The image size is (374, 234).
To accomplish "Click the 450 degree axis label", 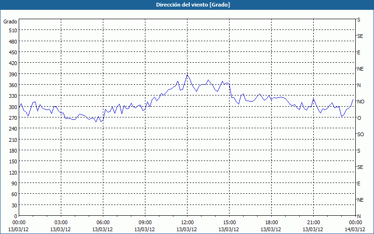I will [13, 52].
